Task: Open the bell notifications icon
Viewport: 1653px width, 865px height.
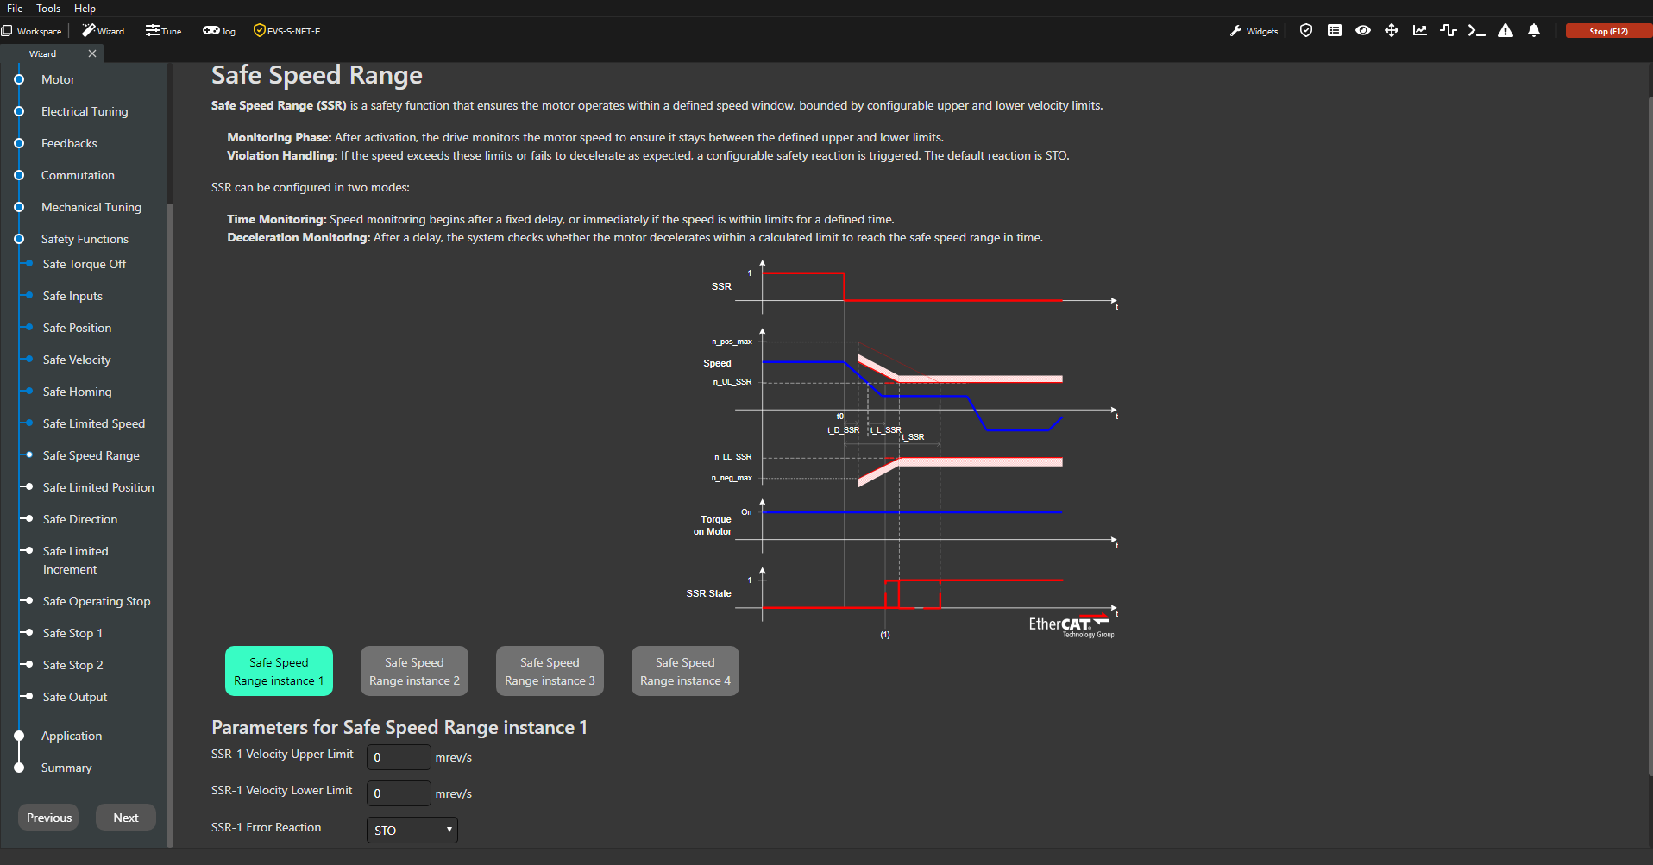Action: click(x=1534, y=31)
